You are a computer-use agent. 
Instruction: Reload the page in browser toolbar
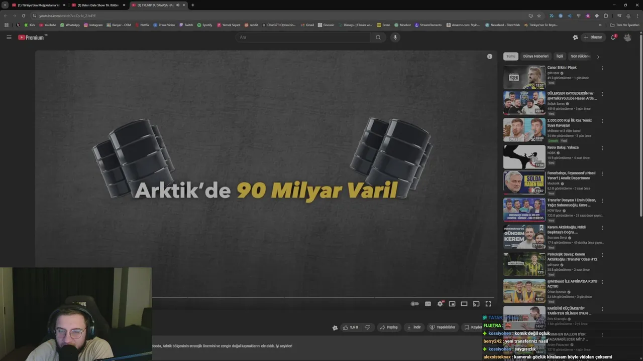pos(23,16)
